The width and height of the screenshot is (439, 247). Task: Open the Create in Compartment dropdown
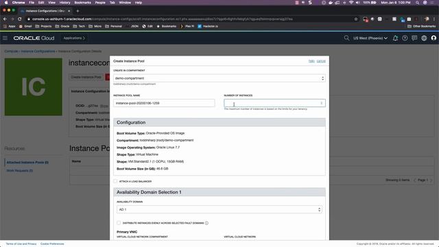(219, 78)
